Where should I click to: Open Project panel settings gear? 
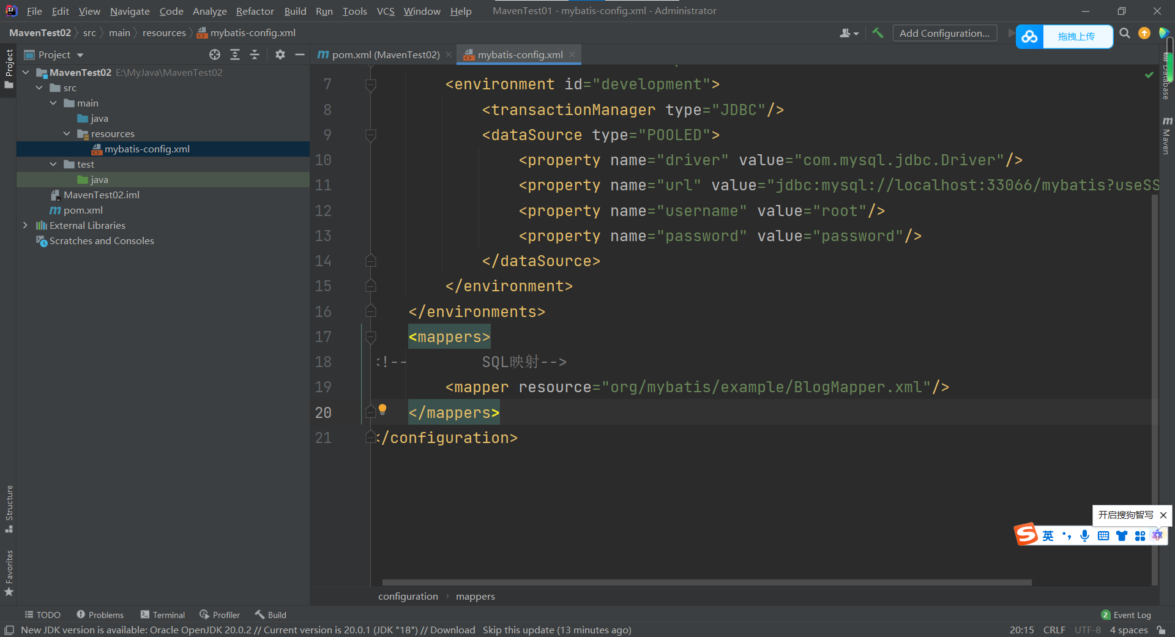(280, 54)
